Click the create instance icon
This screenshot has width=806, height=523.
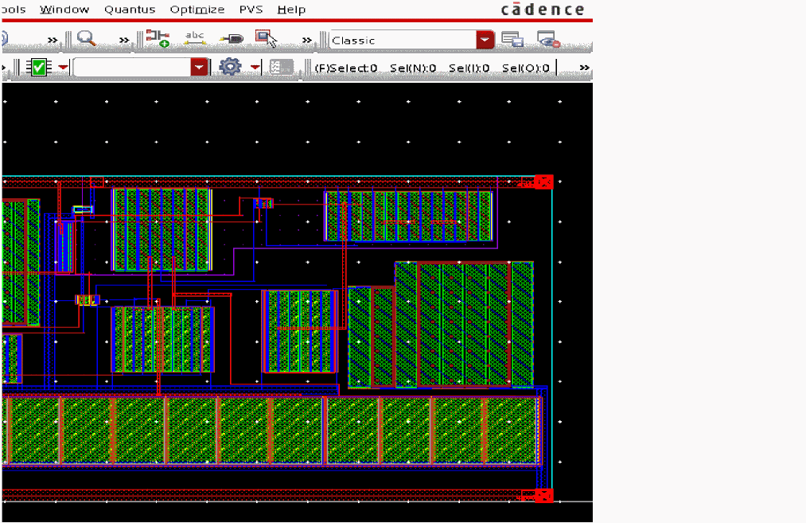coord(158,39)
